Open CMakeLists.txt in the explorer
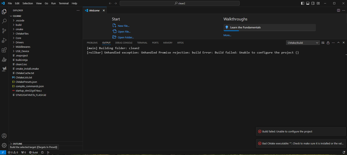The image size is (347, 155). (46, 77)
